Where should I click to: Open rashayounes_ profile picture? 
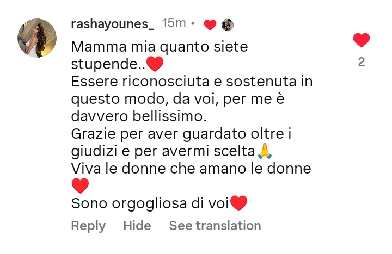[x=38, y=38]
